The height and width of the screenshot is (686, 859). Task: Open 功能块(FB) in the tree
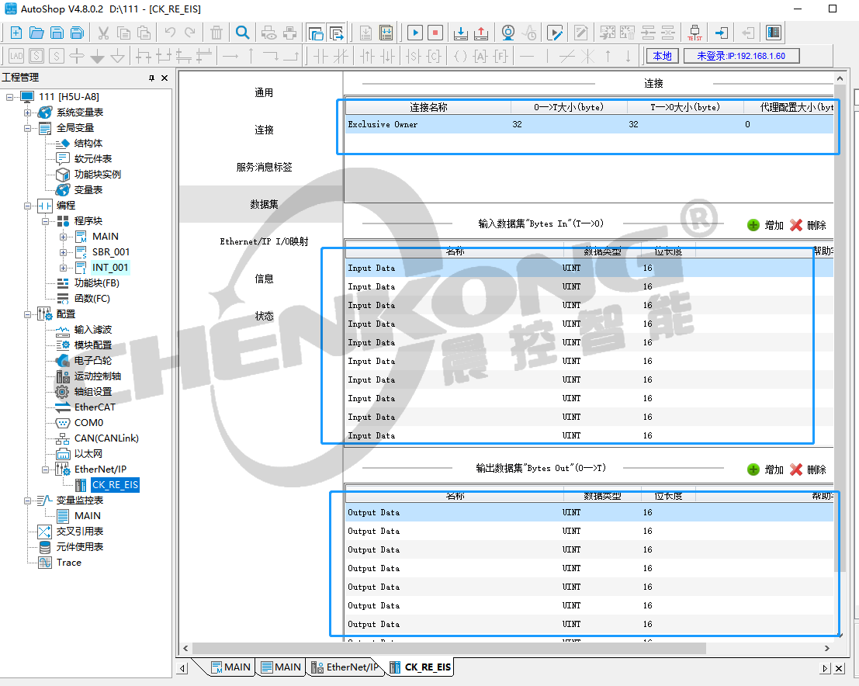coord(96,282)
